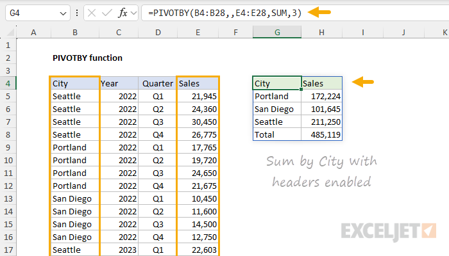Screen dimensions: 449x256
Task: Click sales value 26,775
Action: click(x=198, y=134)
